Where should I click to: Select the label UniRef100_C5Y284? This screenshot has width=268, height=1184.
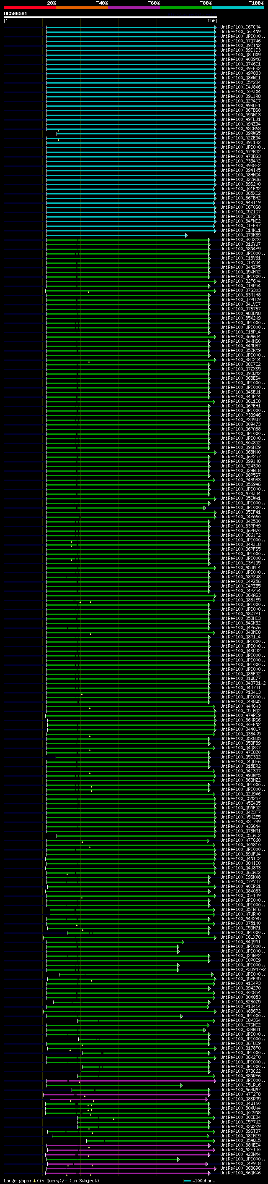click(x=240, y=82)
